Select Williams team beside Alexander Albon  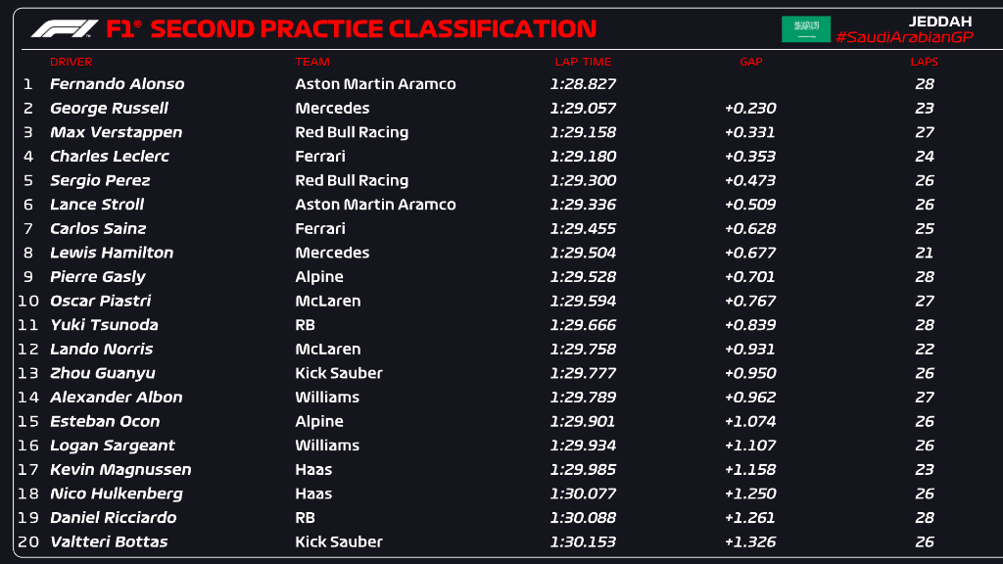[327, 398]
